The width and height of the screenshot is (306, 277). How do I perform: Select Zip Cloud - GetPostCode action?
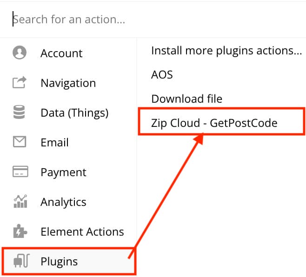click(214, 123)
